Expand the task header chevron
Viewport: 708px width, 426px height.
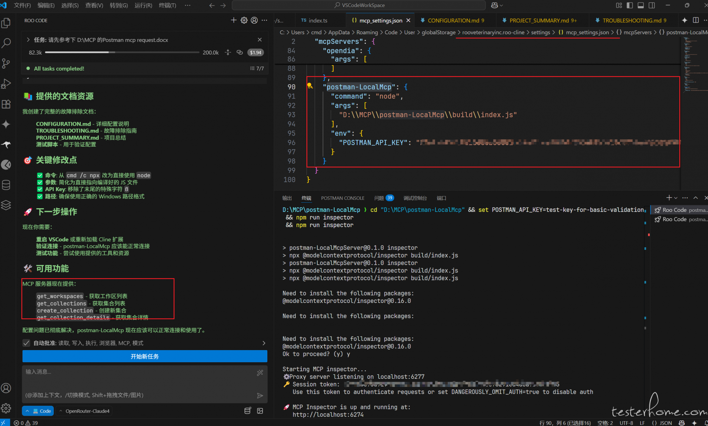click(28, 39)
